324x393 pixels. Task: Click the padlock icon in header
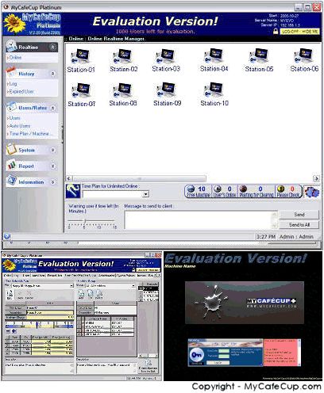coord(276,32)
